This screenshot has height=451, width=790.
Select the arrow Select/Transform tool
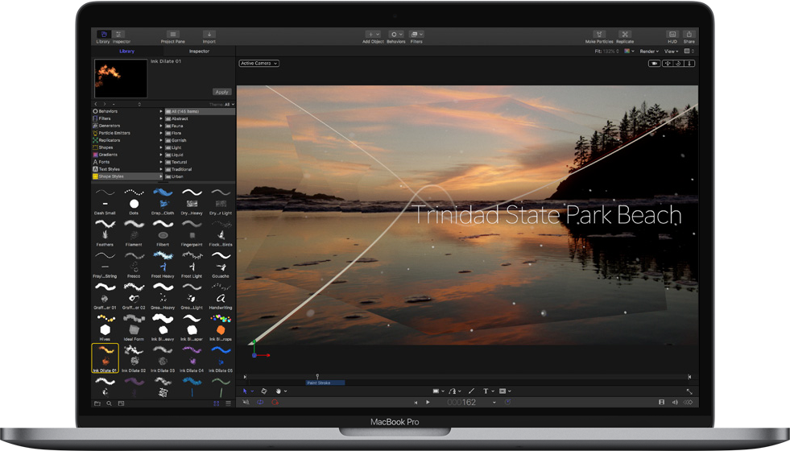point(246,391)
